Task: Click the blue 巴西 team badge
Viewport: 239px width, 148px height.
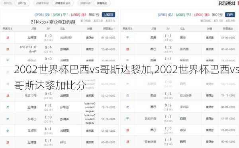Action: click(230, 15)
